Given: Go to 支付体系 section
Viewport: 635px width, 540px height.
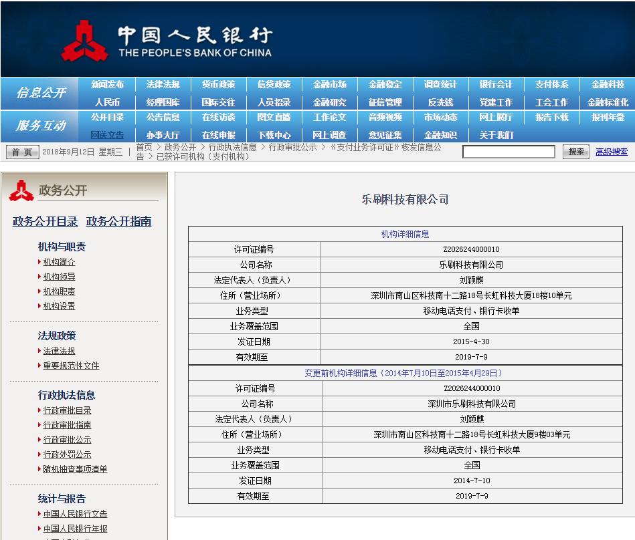Looking at the screenshot, I should (551, 84).
